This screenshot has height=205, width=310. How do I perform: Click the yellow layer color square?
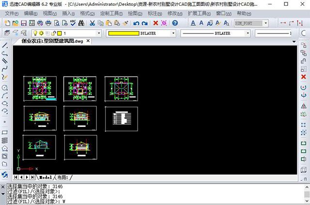[x=59, y=33]
